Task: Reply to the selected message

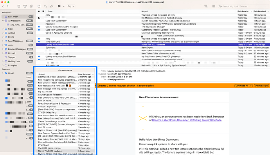Action: [45, 6]
